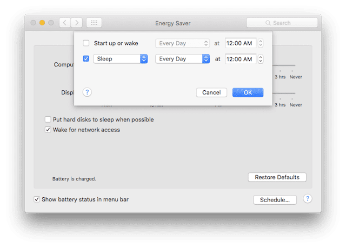The image size is (346, 248).
Task: Click the Restore Defaults button
Action: coord(277,177)
